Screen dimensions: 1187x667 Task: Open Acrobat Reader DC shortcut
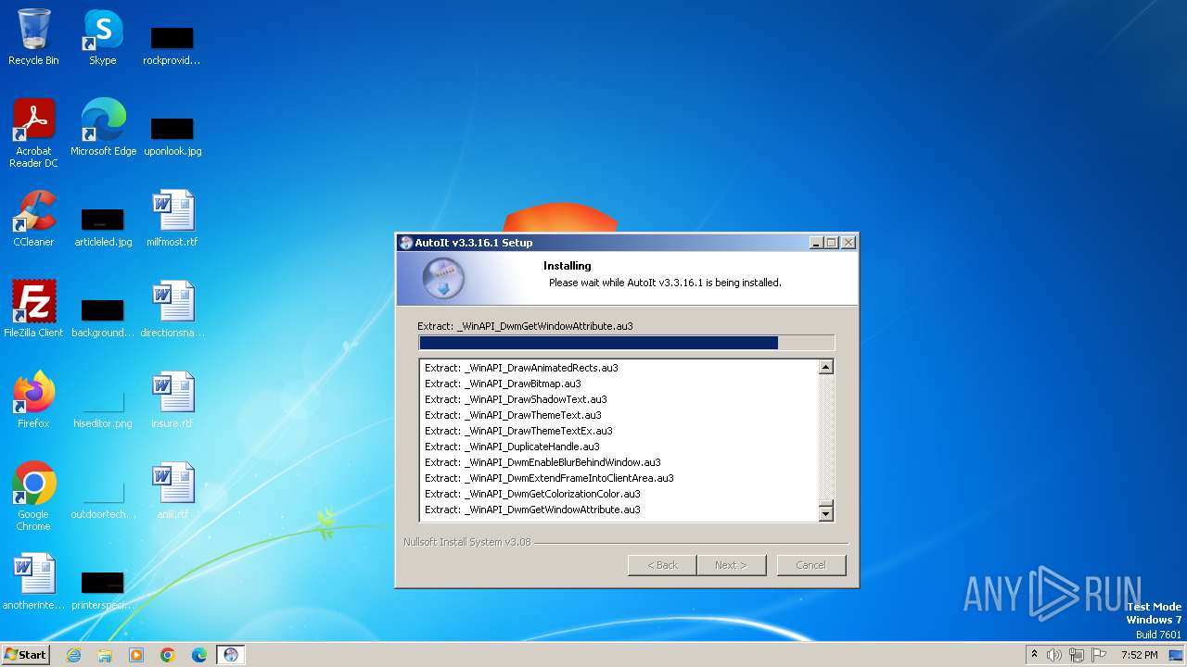click(33, 133)
